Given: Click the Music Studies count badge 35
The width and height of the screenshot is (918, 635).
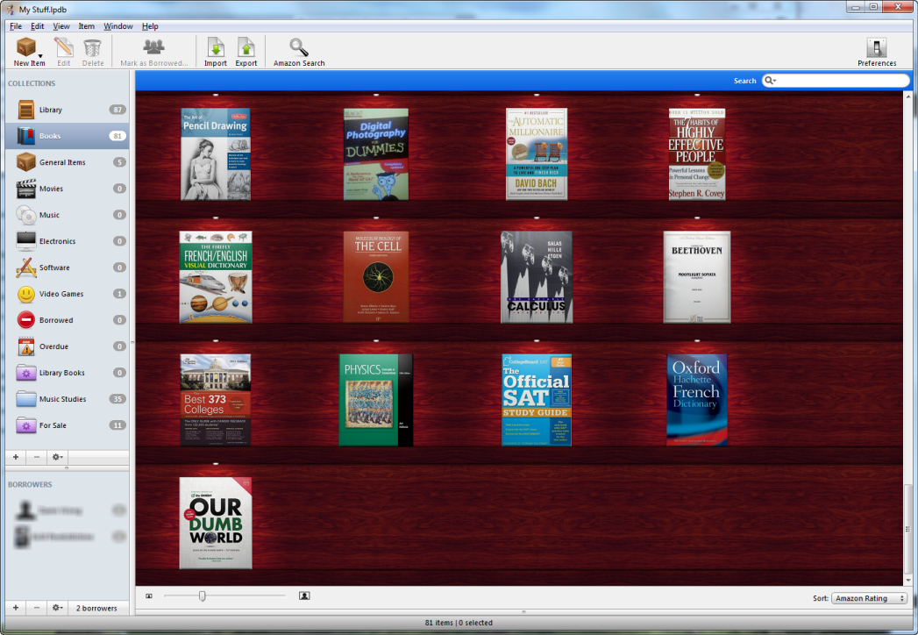Looking at the screenshot, I should tap(117, 399).
